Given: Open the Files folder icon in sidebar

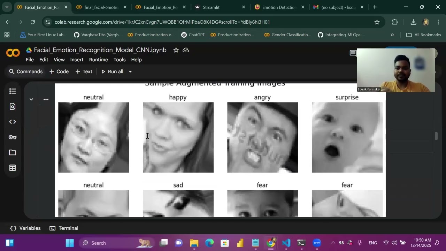Looking at the screenshot, I should point(13,153).
